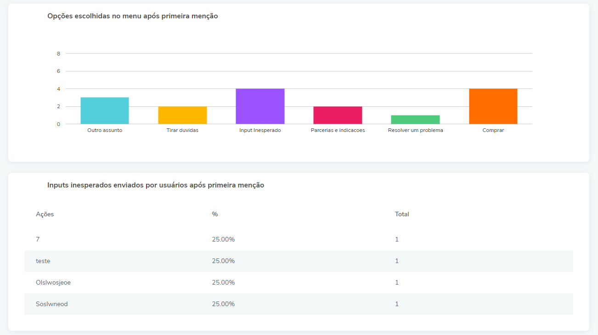Select the 'Olslwosjeoe' row entry
Screen dimensions: 598x335
[53, 282]
